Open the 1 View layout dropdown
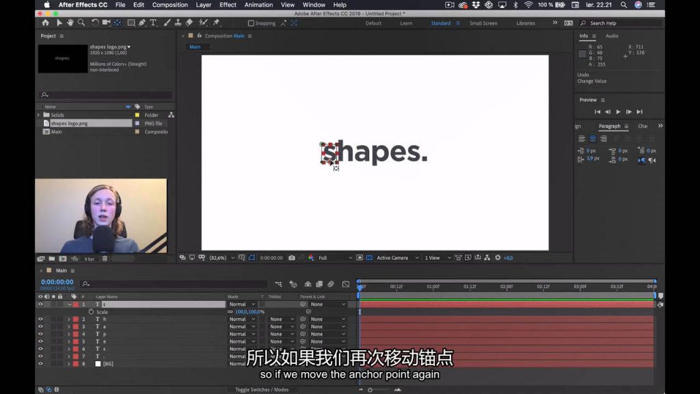Image resolution: width=700 pixels, height=394 pixels. point(437,258)
